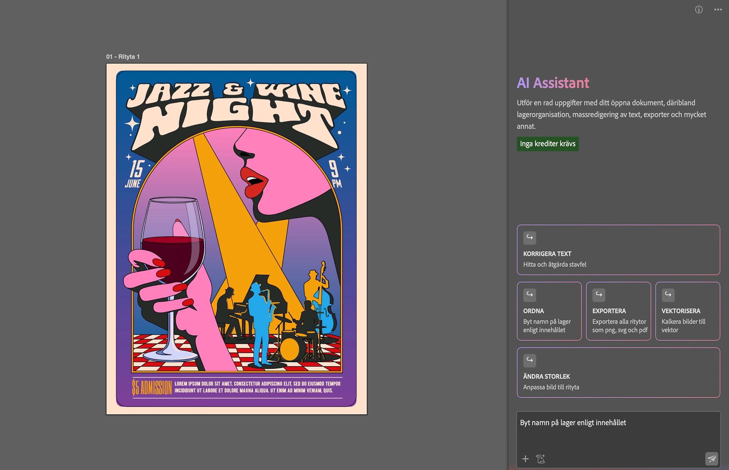This screenshot has height=470, width=729.
Task: Open the three-dot more options menu
Action: [x=718, y=9]
